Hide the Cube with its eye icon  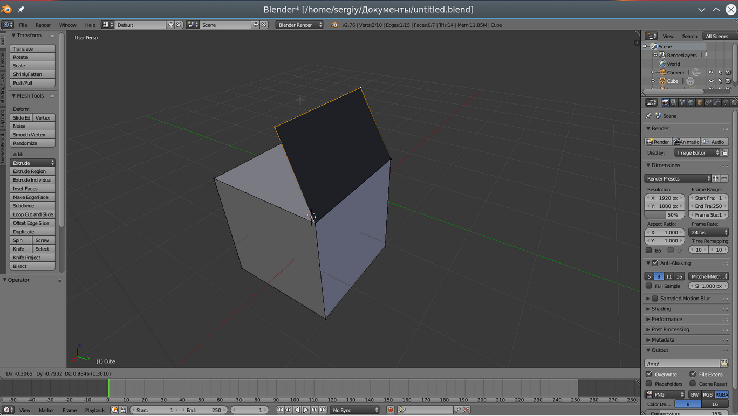711,81
